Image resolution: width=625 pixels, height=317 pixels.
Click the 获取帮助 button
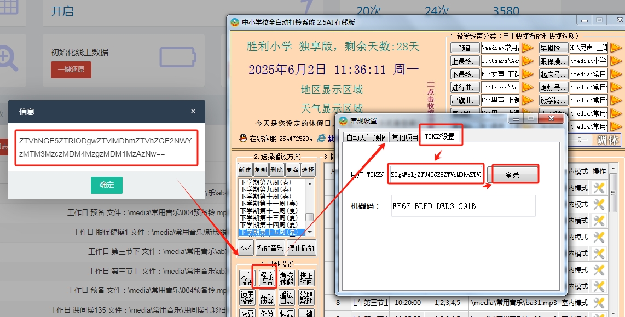[306, 297]
